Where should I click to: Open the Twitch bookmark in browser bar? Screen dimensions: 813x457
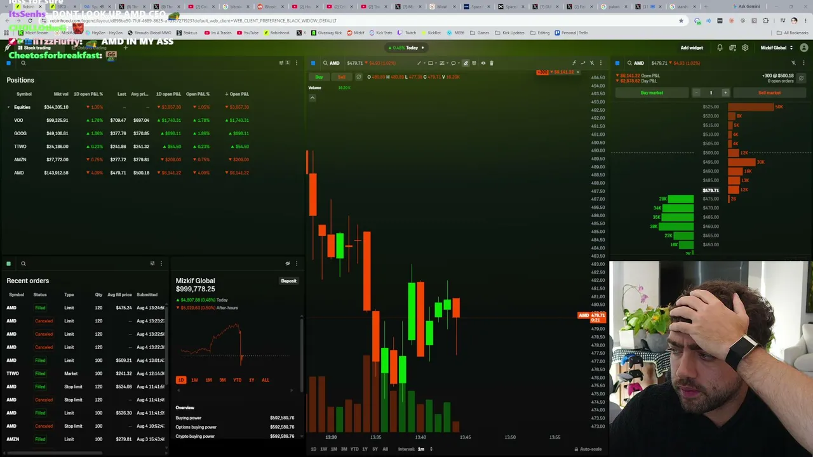point(407,33)
